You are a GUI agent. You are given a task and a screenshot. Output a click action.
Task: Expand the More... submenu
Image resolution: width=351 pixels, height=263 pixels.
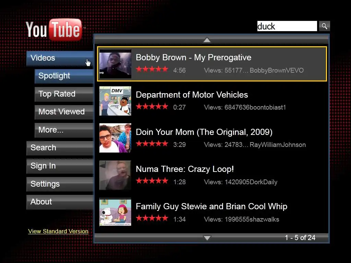(x=64, y=130)
